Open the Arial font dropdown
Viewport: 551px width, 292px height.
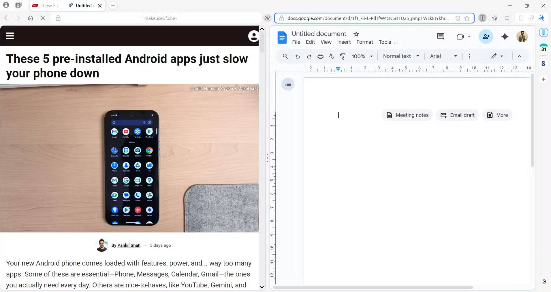[x=443, y=56]
